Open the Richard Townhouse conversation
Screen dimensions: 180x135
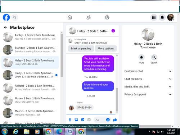point(30,87)
